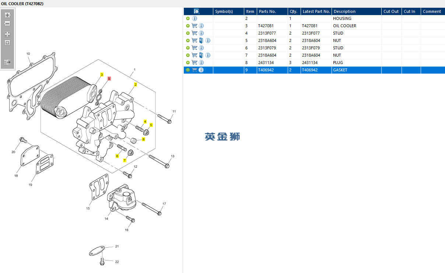The height and width of the screenshot is (273, 445).
Task: Open info icon for item 5 NUT
Action: 208,40
